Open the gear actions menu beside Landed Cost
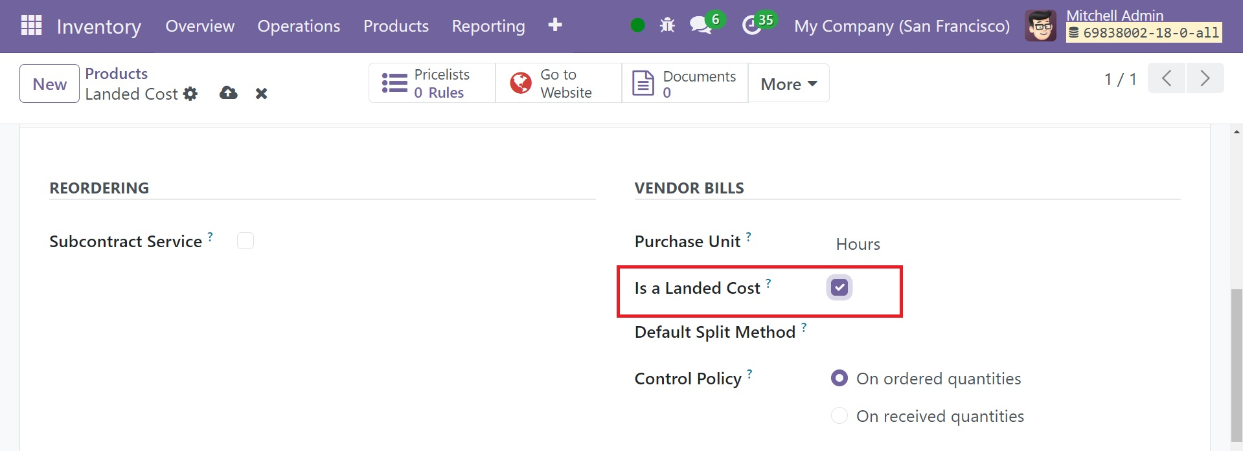 pyautogui.click(x=190, y=94)
